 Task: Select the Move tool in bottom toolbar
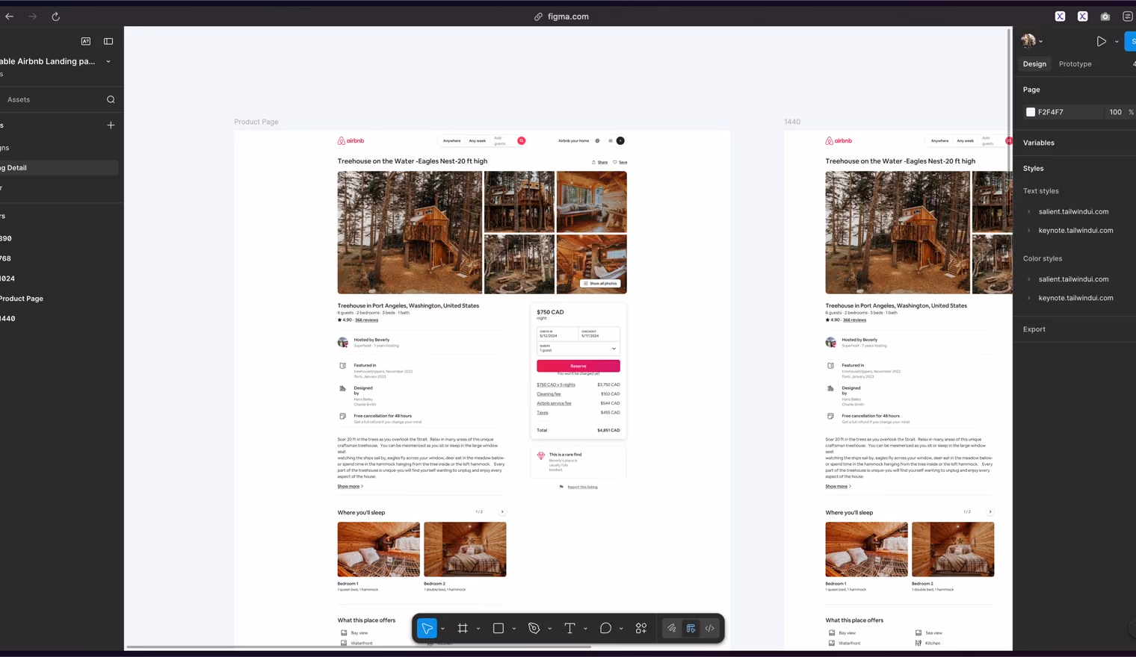(427, 629)
